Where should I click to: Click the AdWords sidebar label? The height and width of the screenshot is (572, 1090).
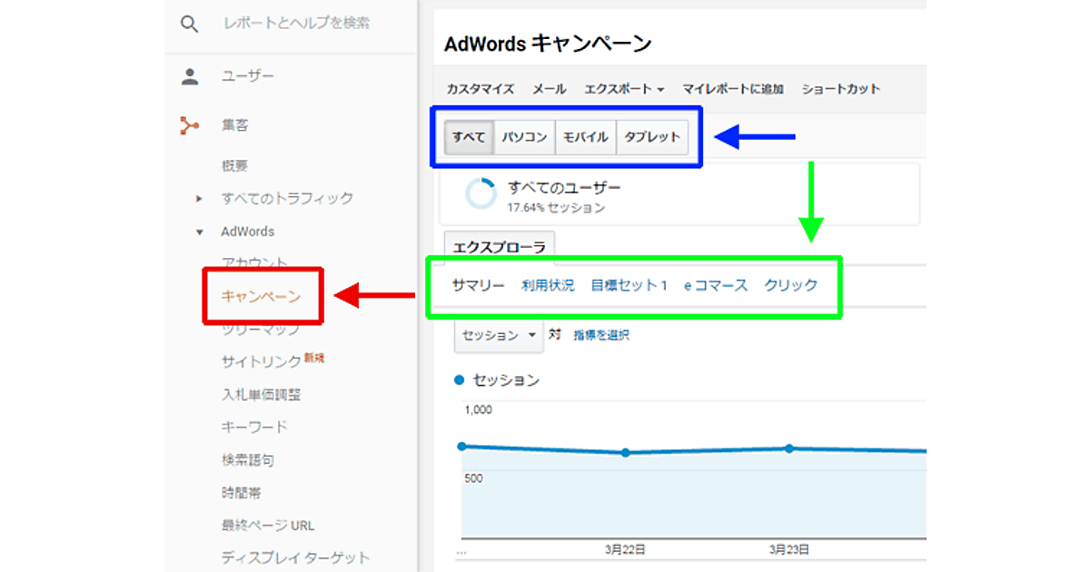tap(247, 232)
